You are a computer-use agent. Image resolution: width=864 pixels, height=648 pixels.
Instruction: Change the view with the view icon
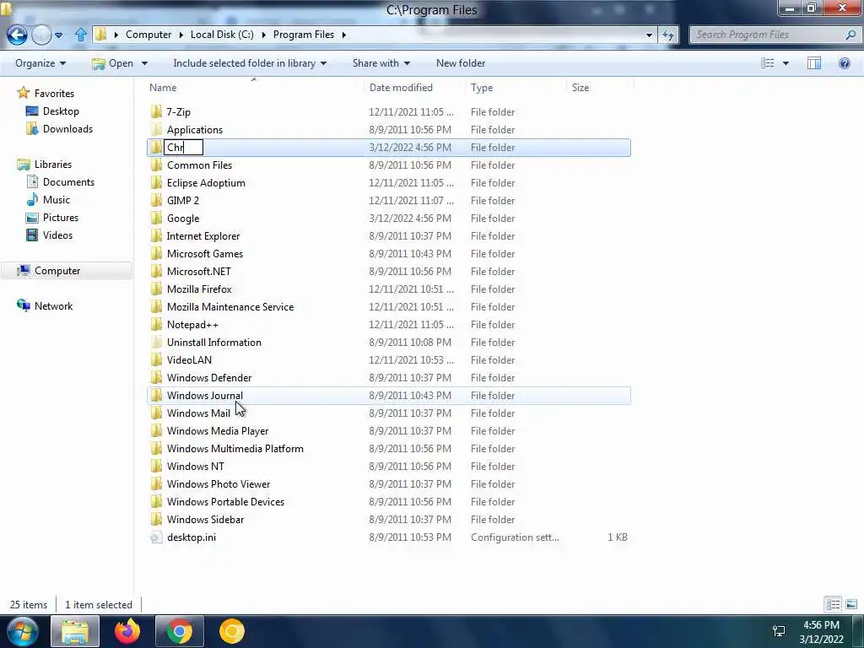click(x=768, y=63)
